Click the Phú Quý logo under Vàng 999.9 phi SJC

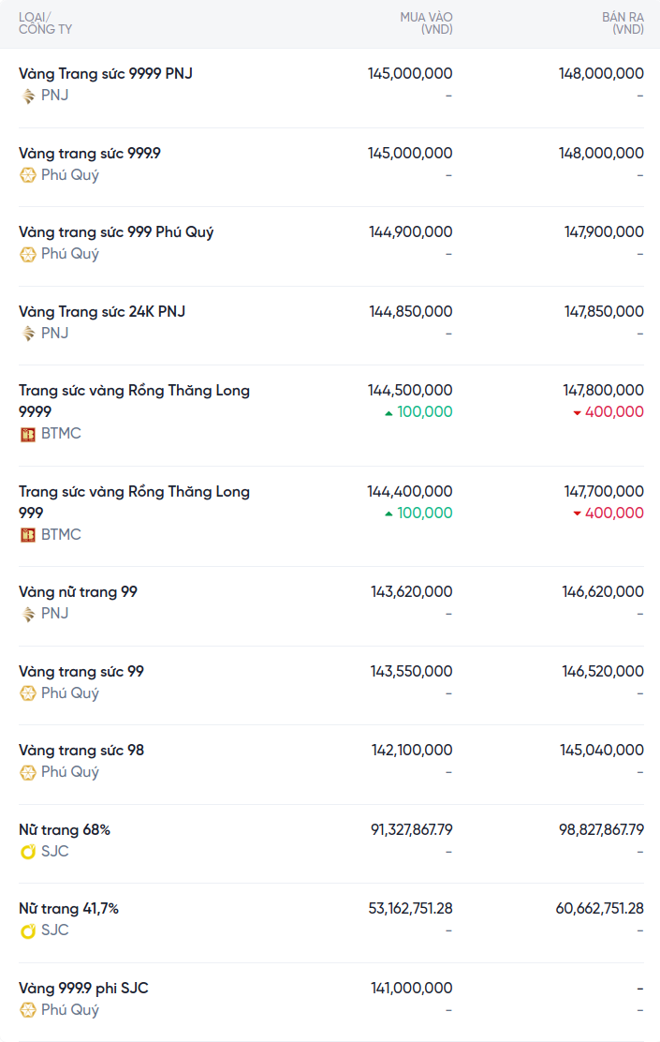pos(28,1010)
